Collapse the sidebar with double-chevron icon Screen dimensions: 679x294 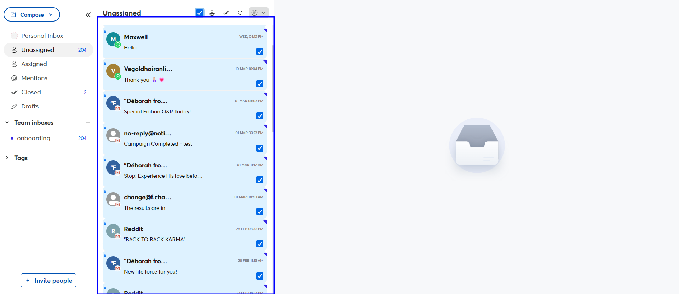(x=88, y=15)
